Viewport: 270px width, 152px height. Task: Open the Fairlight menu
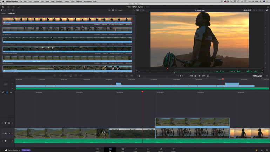[x=79, y=1]
